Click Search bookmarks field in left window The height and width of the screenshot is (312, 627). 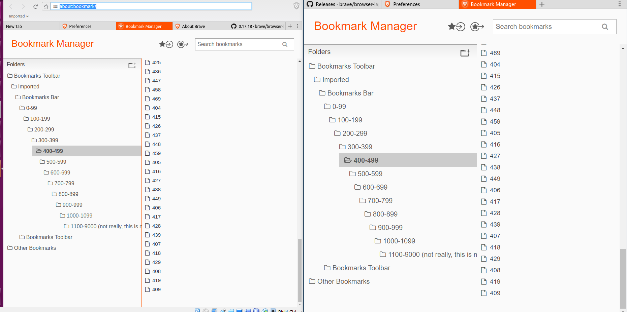[244, 44]
